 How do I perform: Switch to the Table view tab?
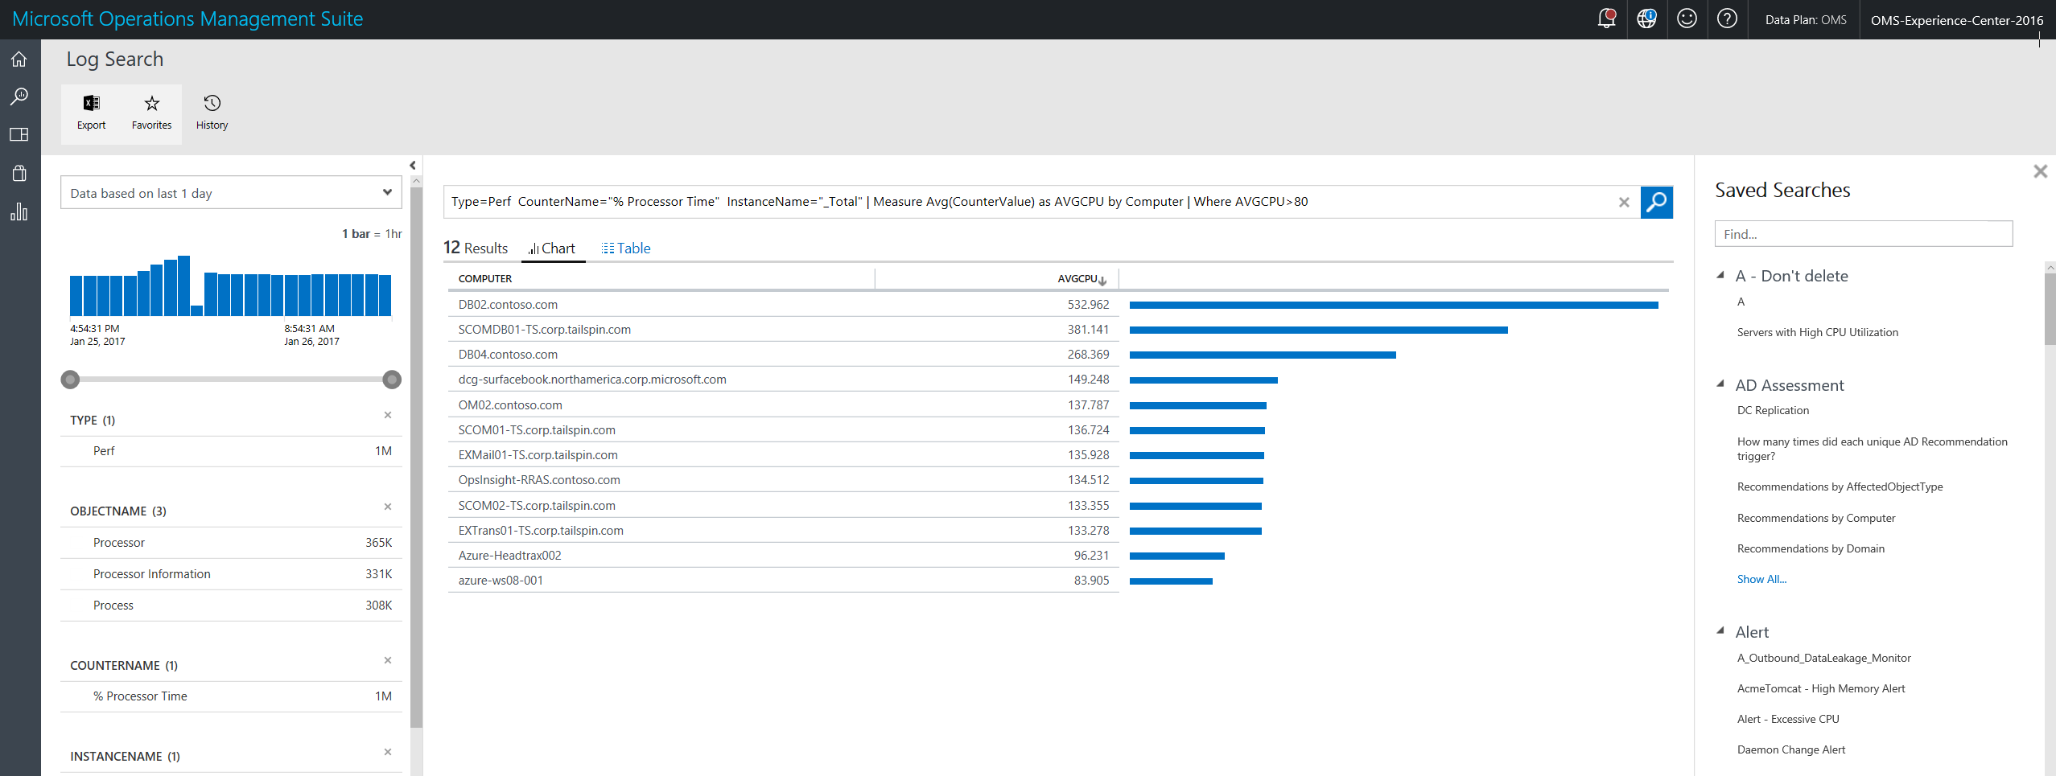626,248
